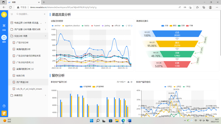Toggle the 2天留存数 bar series legend

pyautogui.click(x=98, y=87)
